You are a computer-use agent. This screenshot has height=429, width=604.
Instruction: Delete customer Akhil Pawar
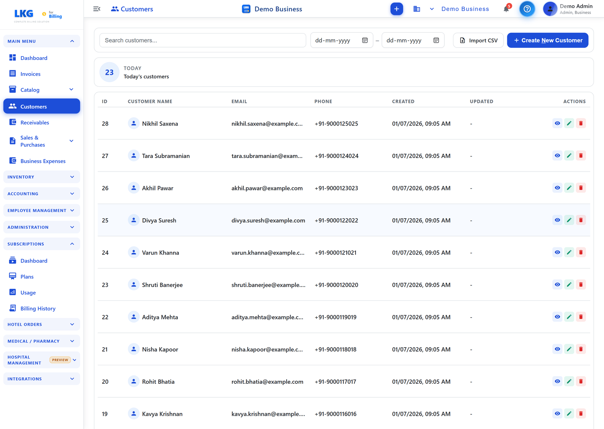pyautogui.click(x=581, y=188)
